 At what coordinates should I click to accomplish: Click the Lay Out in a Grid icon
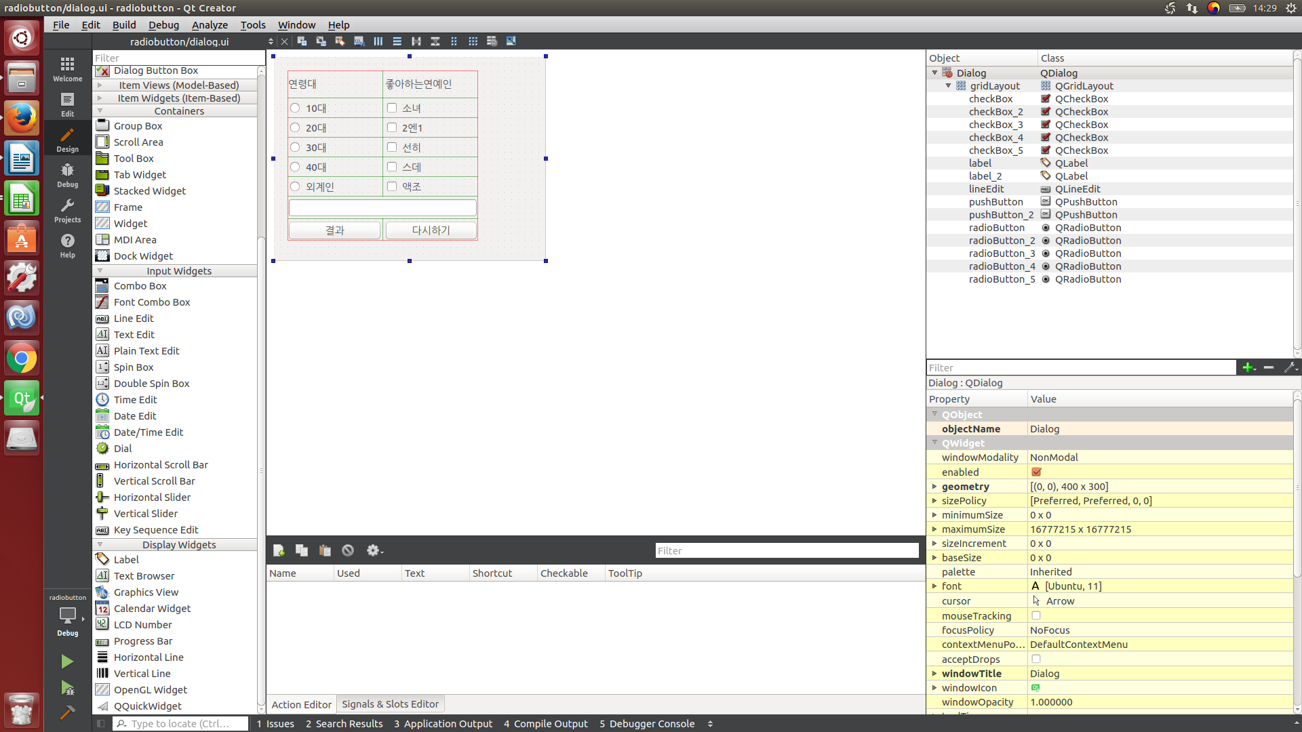[473, 41]
